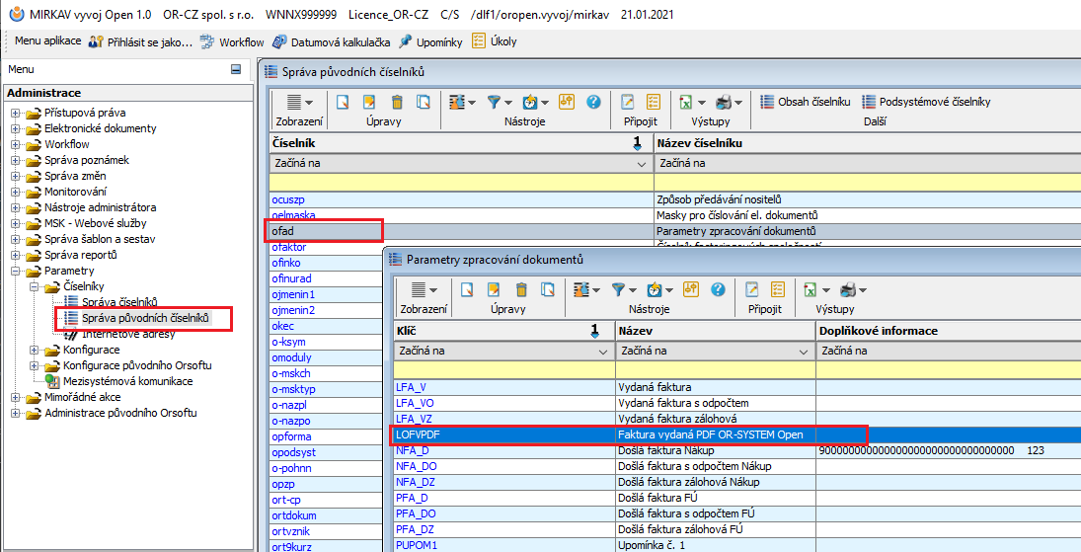Screen dimensions: 1081x552
Task: Expand the Přístupová práva tree node
Action: coord(16,113)
